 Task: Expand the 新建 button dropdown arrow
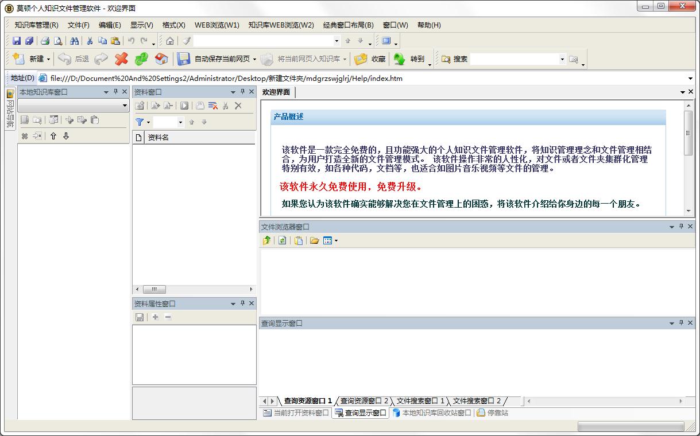[48, 59]
